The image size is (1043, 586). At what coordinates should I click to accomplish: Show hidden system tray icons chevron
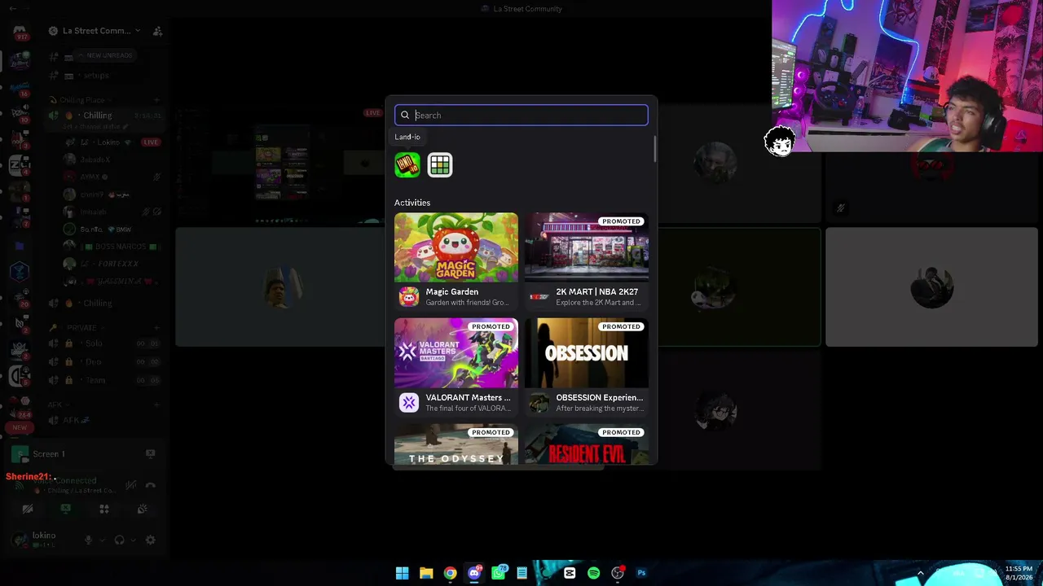(x=921, y=573)
